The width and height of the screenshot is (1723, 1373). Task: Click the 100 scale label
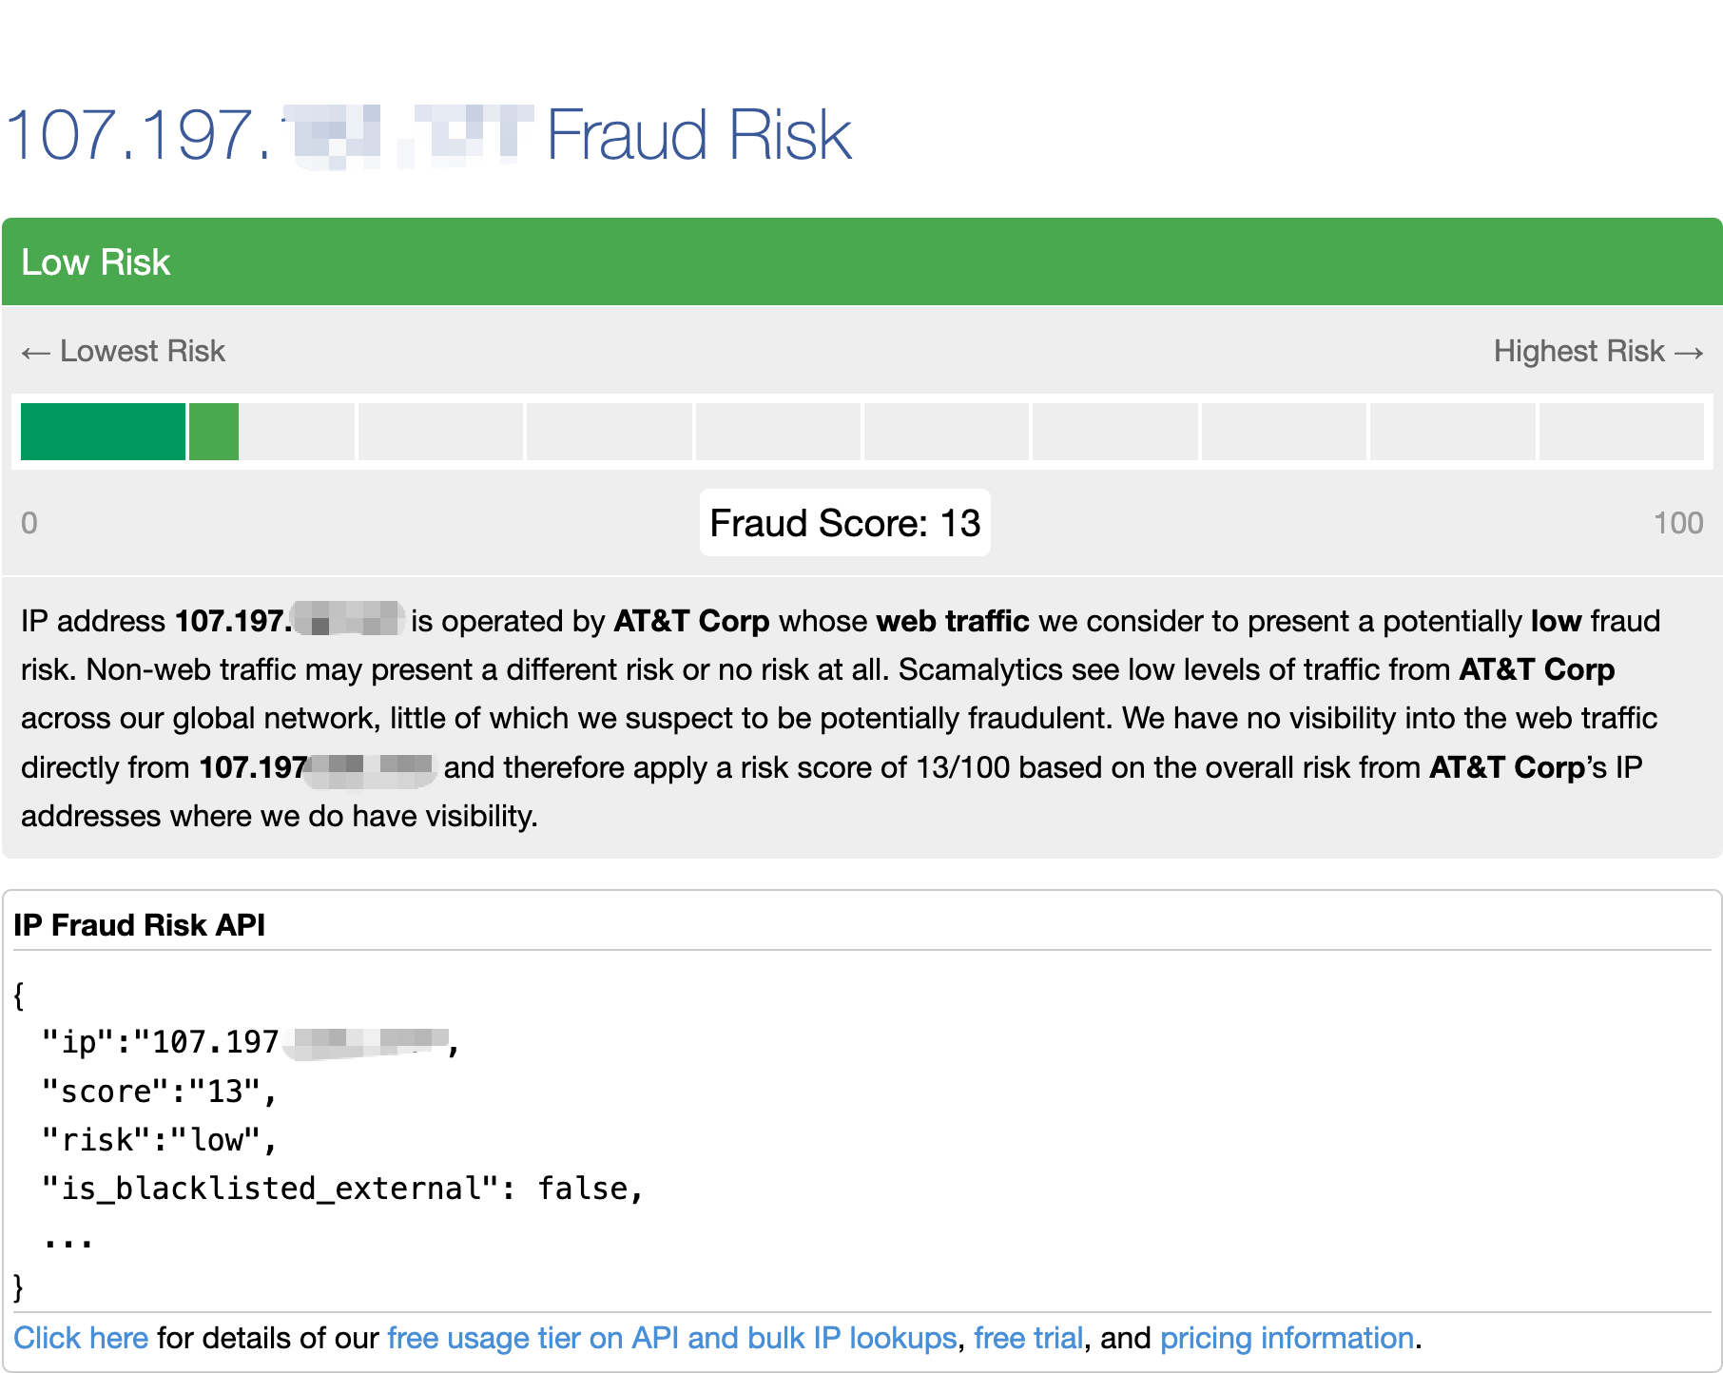pyautogui.click(x=1677, y=523)
